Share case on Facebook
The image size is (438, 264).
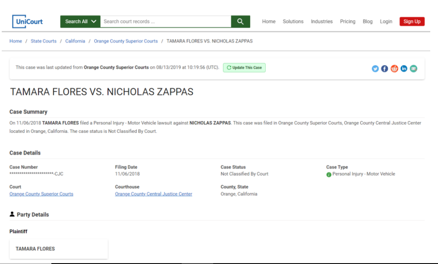tap(384, 69)
